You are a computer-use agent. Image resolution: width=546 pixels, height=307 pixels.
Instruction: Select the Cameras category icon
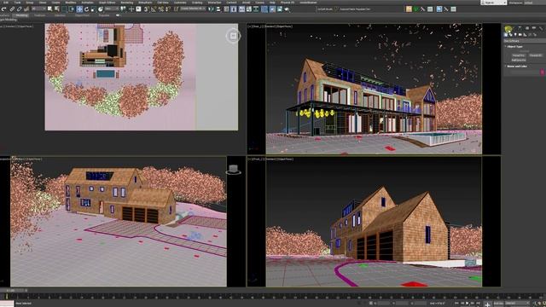click(520, 34)
